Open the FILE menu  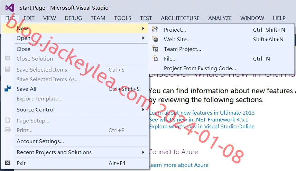tap(10, 18)
